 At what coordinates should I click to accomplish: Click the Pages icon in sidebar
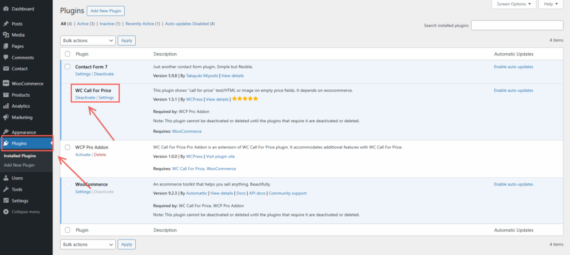point(6,46)
